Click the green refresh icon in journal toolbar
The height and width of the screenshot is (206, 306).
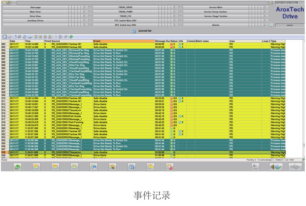(x=71, y=37)
